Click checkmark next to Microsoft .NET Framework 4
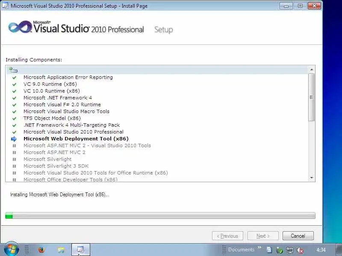This screenshot has height=256, width=342. [x=14, y=98]
